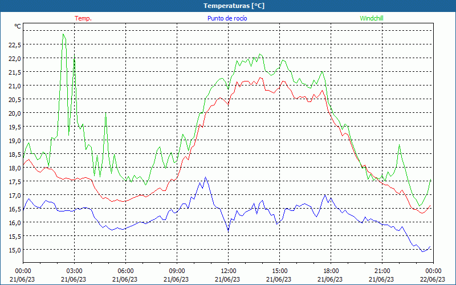
Task: Click the 09:00 time axis label
Action: [177, 271]
